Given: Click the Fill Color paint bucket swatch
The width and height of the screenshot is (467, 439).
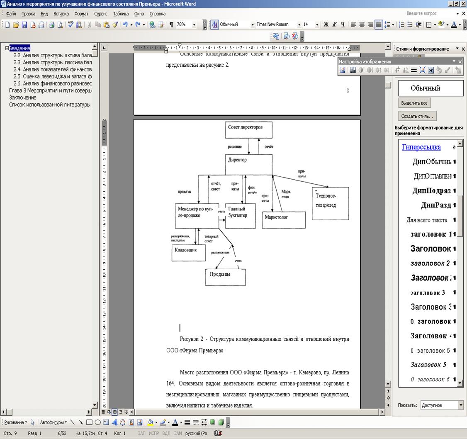Looking at the screenshot, I should pyautogui.click(x=151, y=423).
